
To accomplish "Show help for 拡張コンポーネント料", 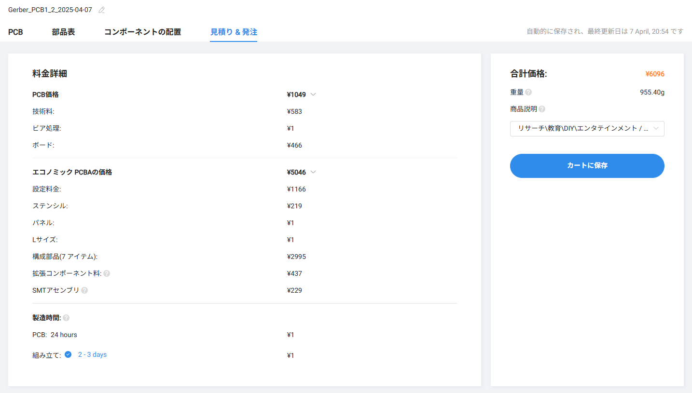I will click(107, 273).
